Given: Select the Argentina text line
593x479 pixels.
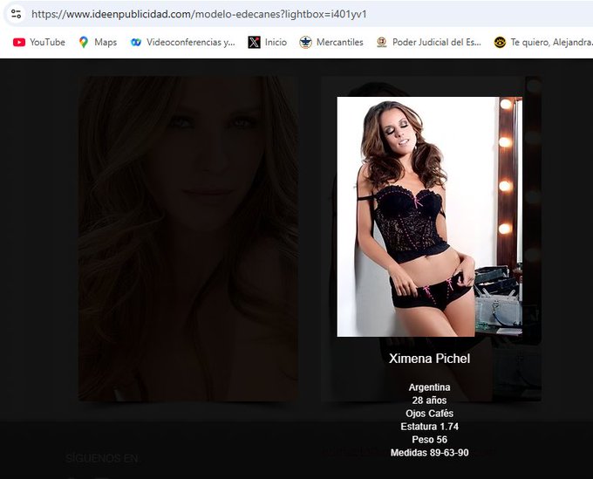Looking at the screenshot, I should pyautogui.click(x=429, y=387).
